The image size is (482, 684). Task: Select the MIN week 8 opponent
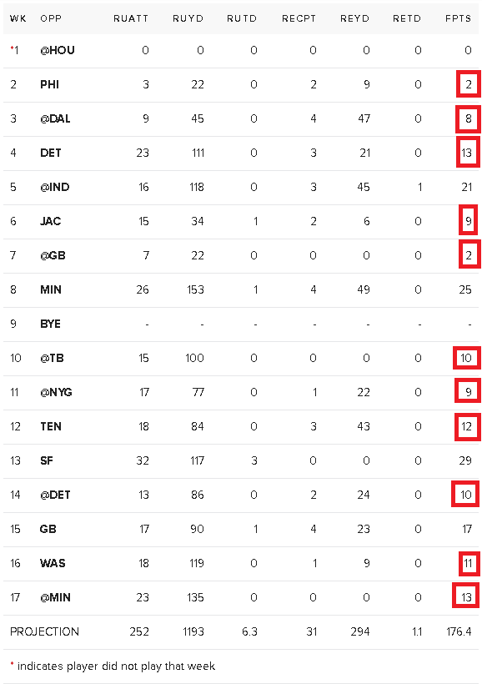(51, 289)
